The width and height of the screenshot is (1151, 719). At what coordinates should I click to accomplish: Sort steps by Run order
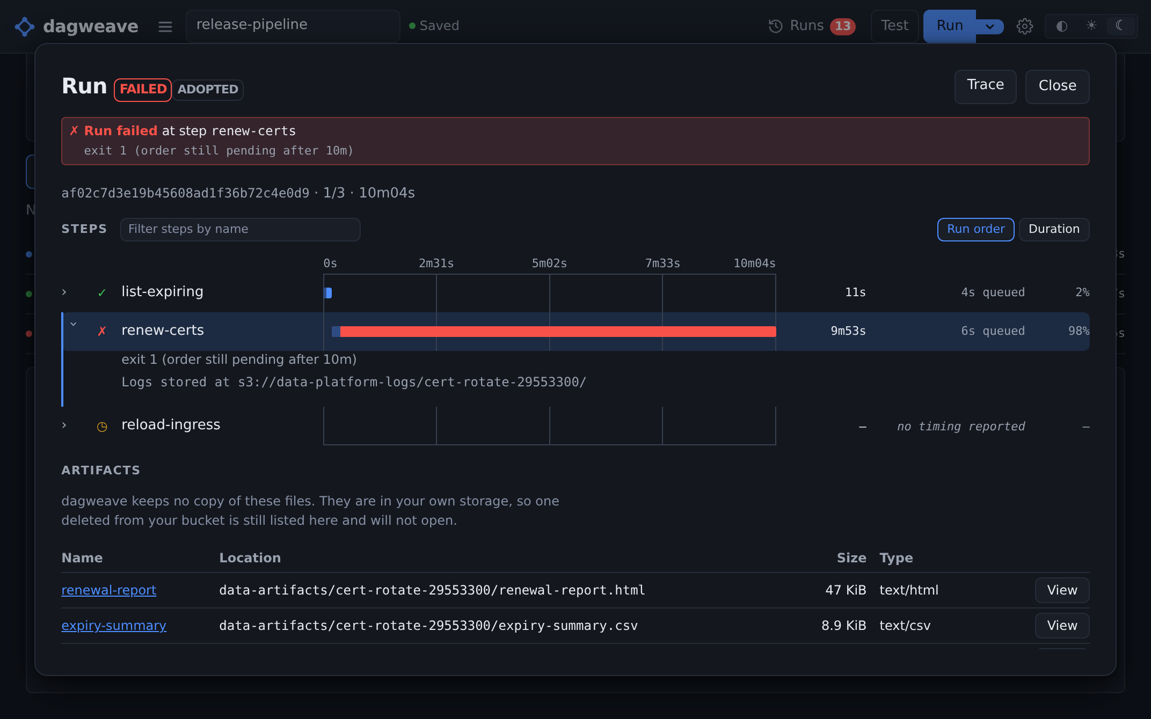[975, 229]
